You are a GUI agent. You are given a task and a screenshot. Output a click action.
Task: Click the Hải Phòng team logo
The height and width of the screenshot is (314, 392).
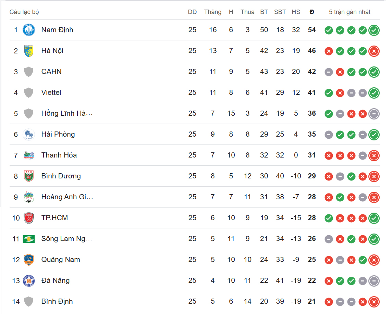[x=29, y=134]
